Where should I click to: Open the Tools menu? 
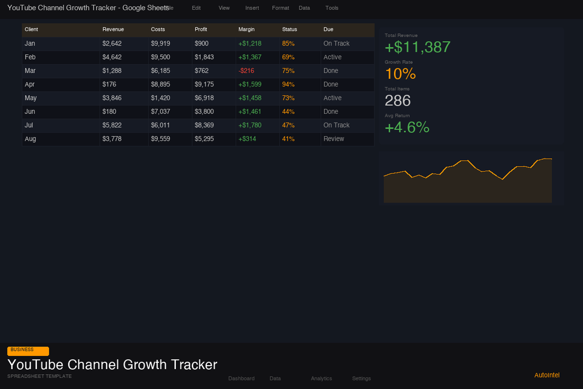[332, 8]
